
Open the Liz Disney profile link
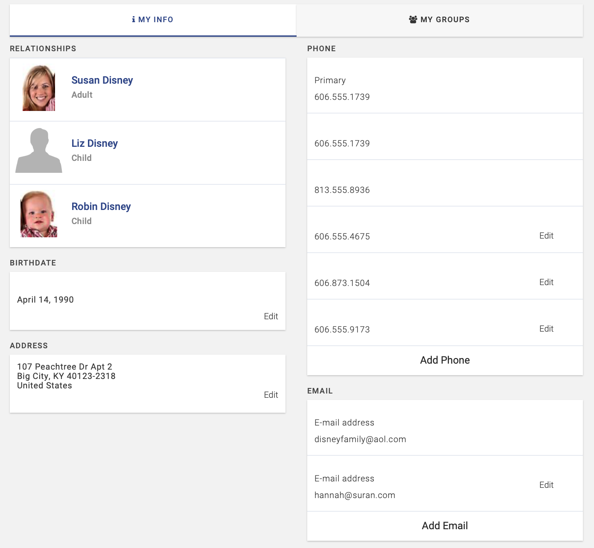coord(94,143)
